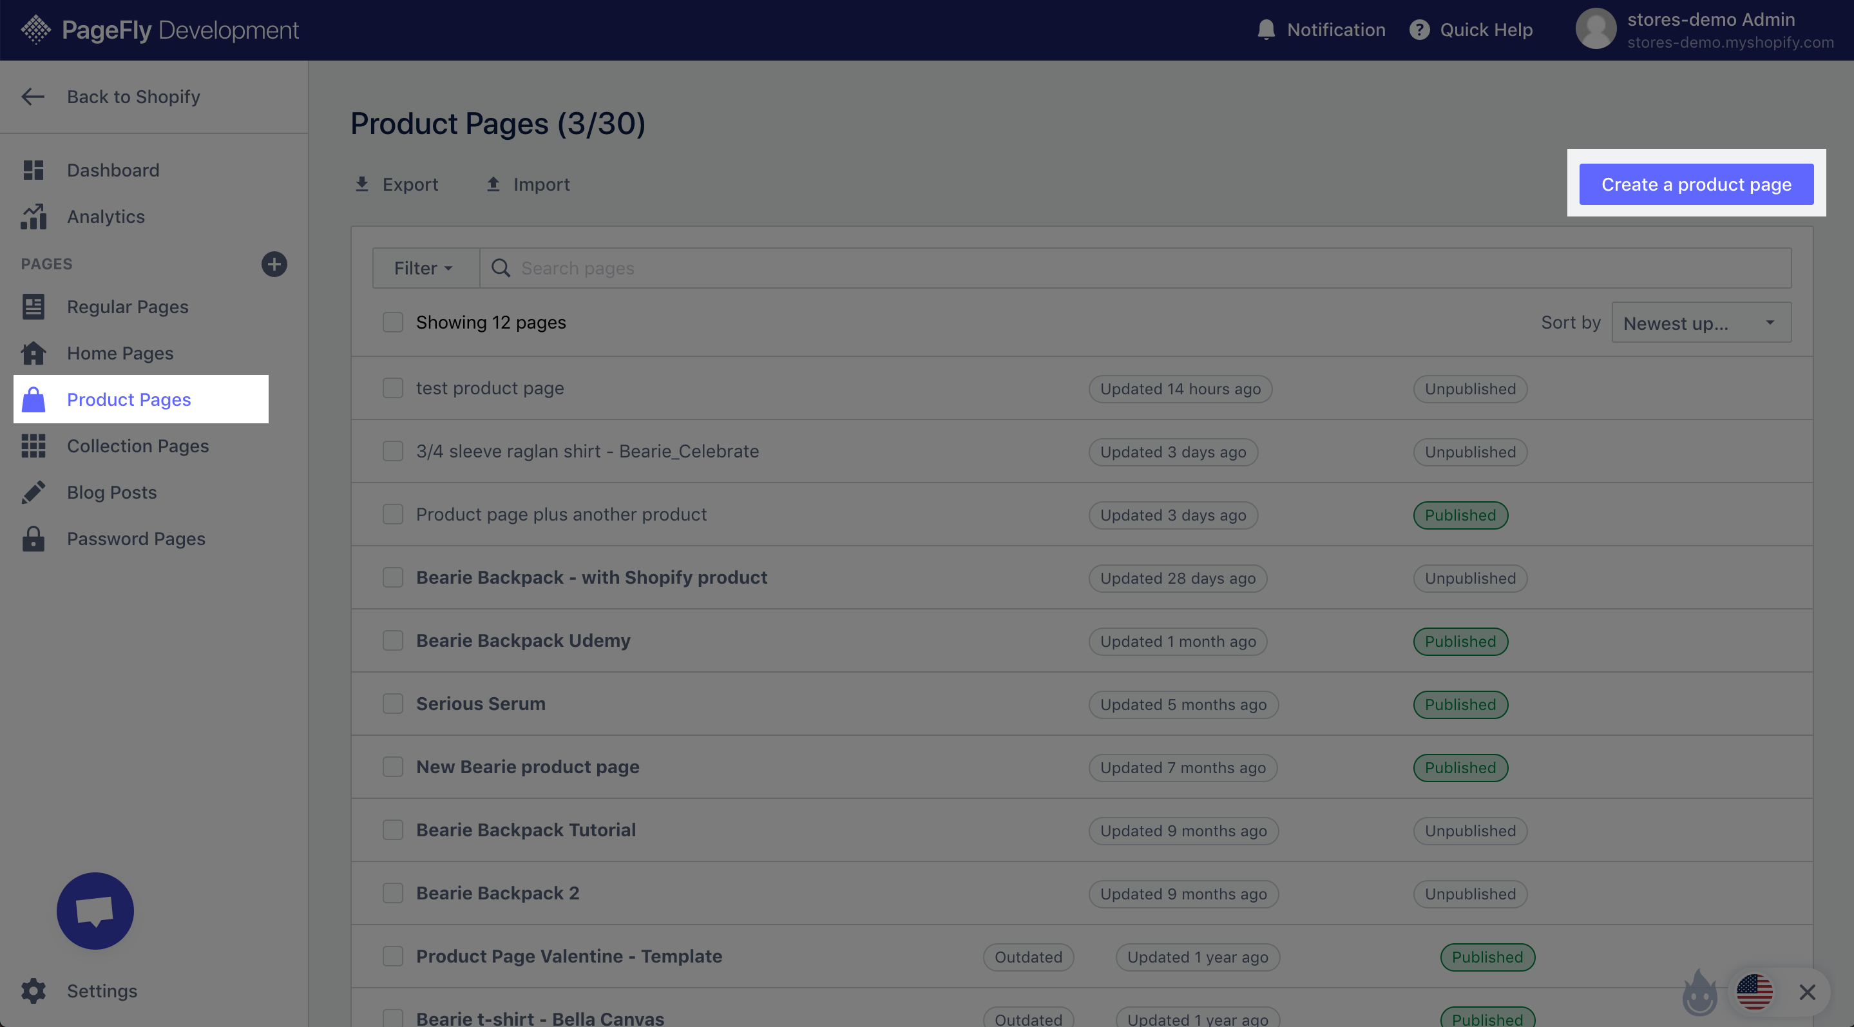Viewport: 1854px width, 1027px height.
Task: Click the Collection Pages grid icon
Action: (x=33, y=445)
